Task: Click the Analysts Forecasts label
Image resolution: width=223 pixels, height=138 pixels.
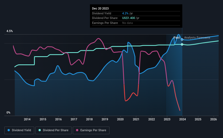Action: [x=197, y=37]
